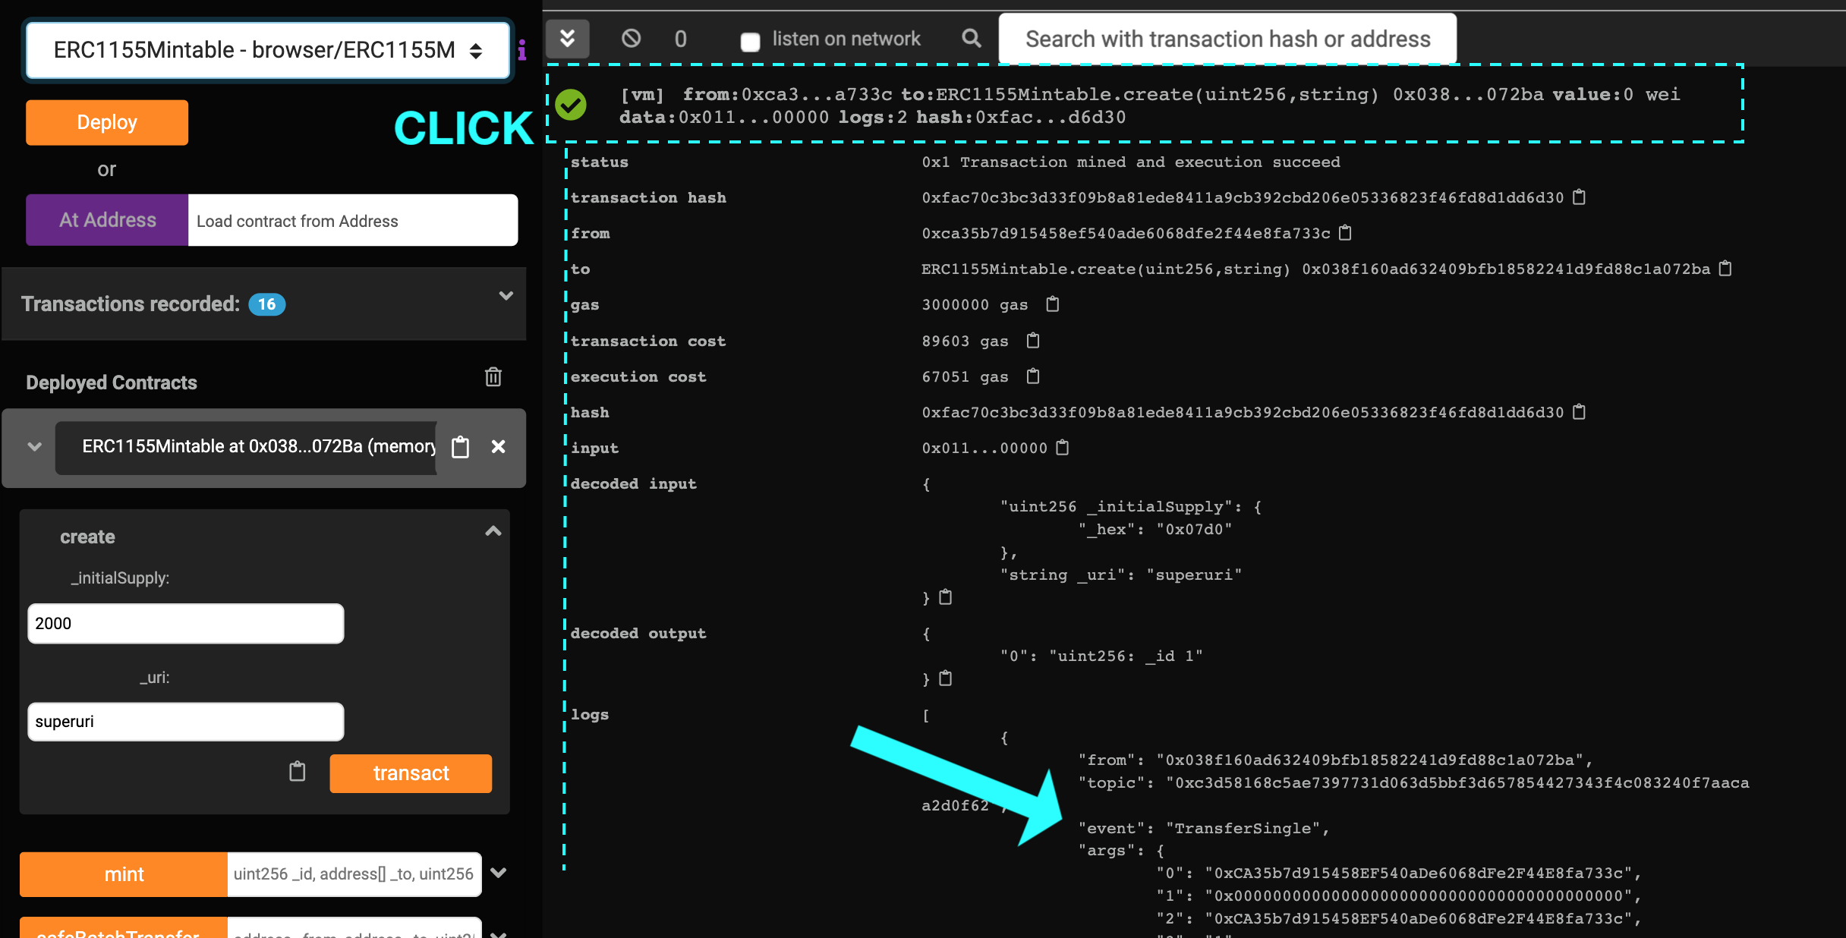1846x938 pixels.
Task: Copy the create function call data
Action: coord(298,772)
